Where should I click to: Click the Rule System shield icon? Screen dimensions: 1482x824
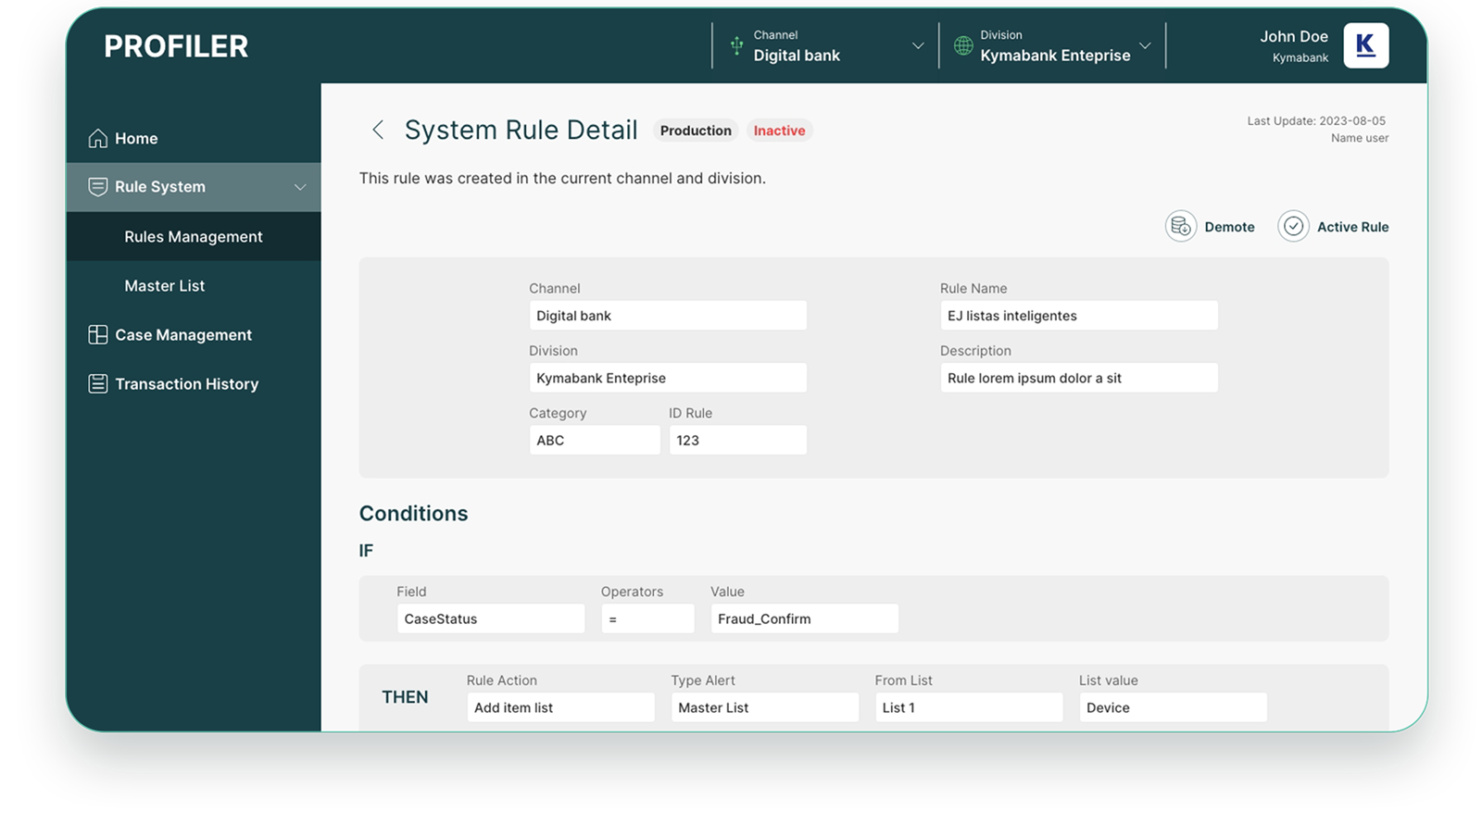click(97, 187)
